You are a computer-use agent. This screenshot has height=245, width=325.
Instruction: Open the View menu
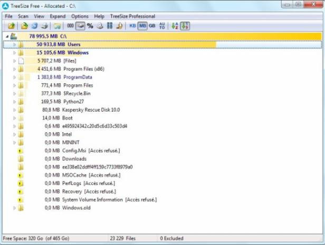pyautogui.click(x=39, y=16)
